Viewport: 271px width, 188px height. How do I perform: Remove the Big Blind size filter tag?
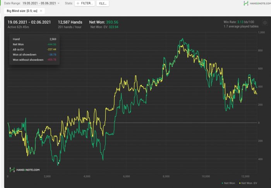pos(41,11)
